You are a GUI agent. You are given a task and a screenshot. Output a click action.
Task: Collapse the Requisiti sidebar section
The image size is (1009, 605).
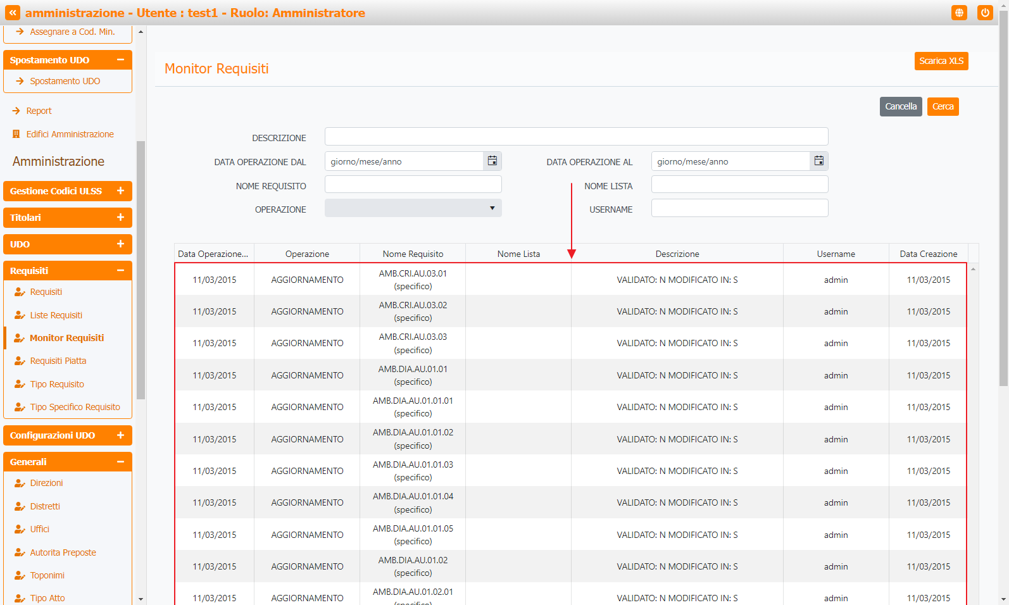120,271
